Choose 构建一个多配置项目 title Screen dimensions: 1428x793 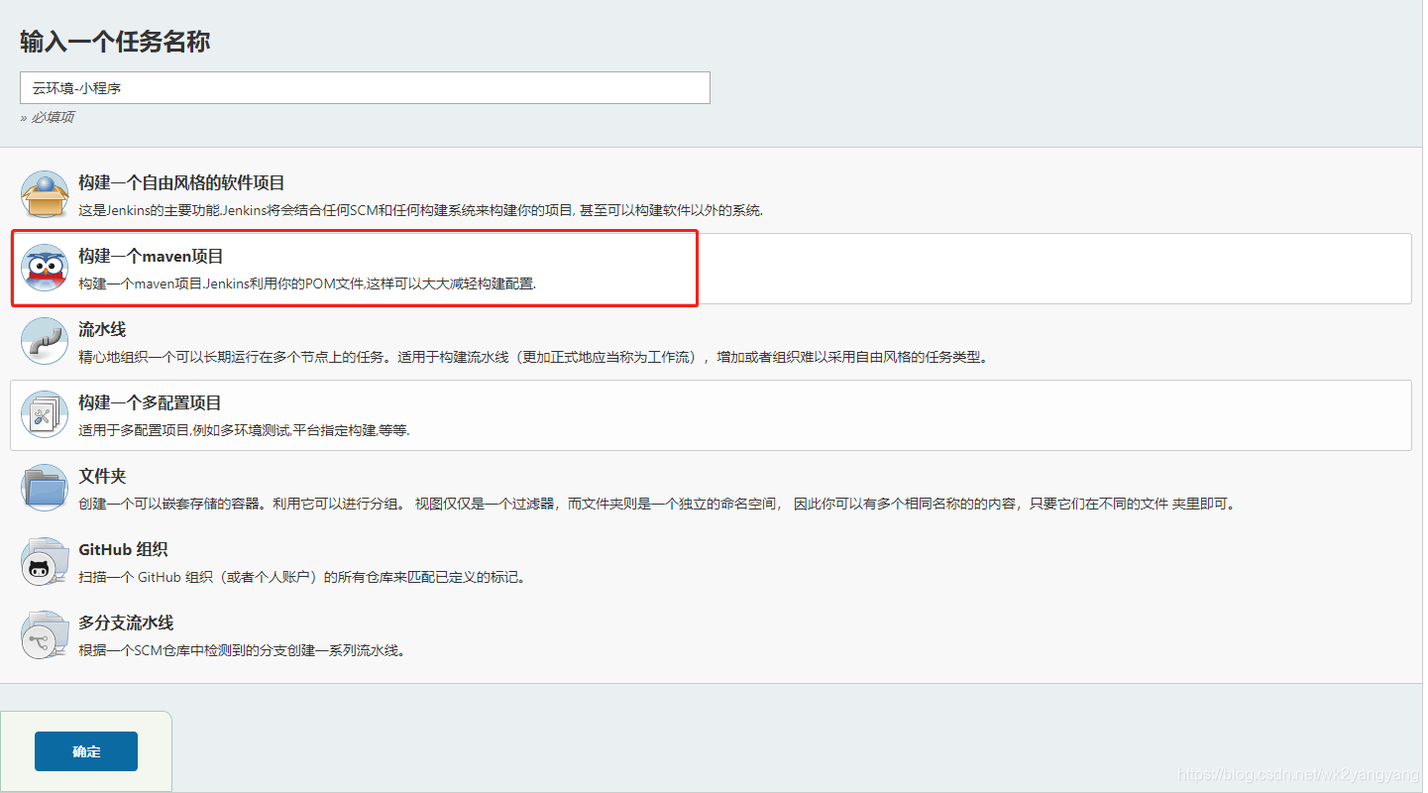(151, 403)
